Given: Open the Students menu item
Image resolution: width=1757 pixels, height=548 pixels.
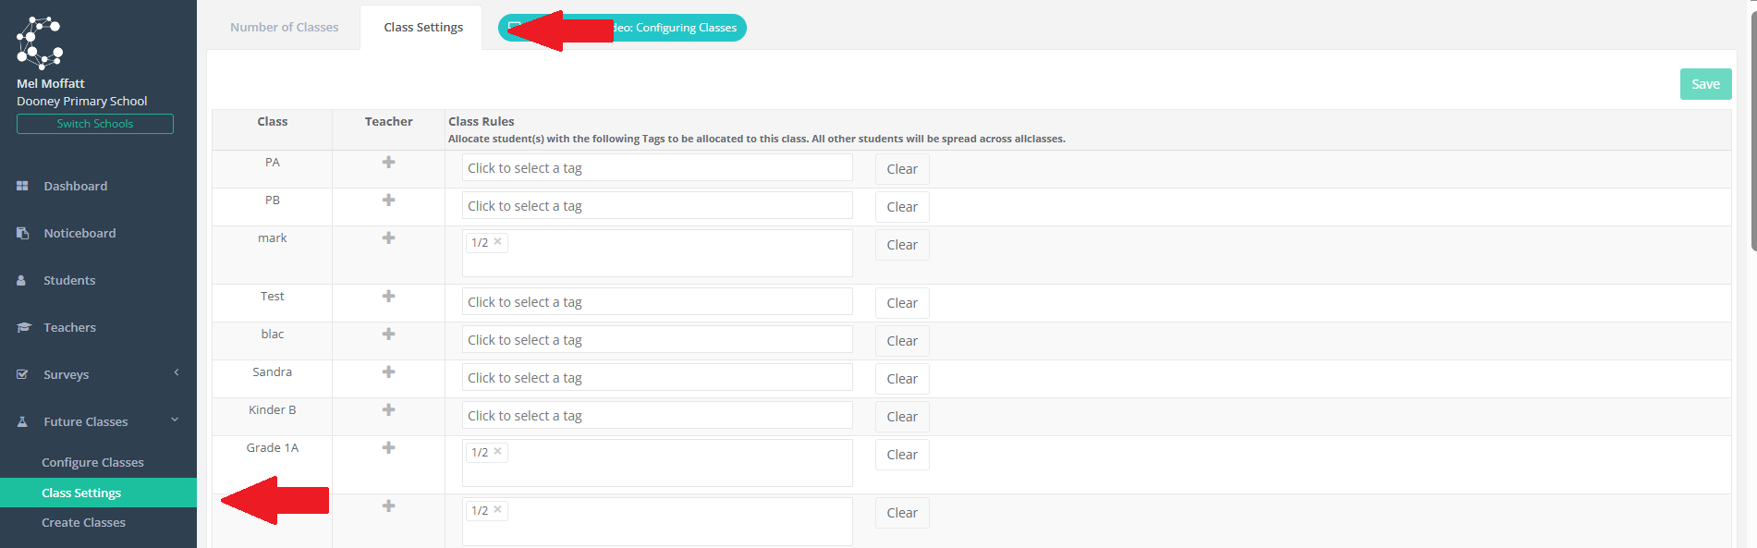Looking at the screenshot, I should tap(69, 280).
